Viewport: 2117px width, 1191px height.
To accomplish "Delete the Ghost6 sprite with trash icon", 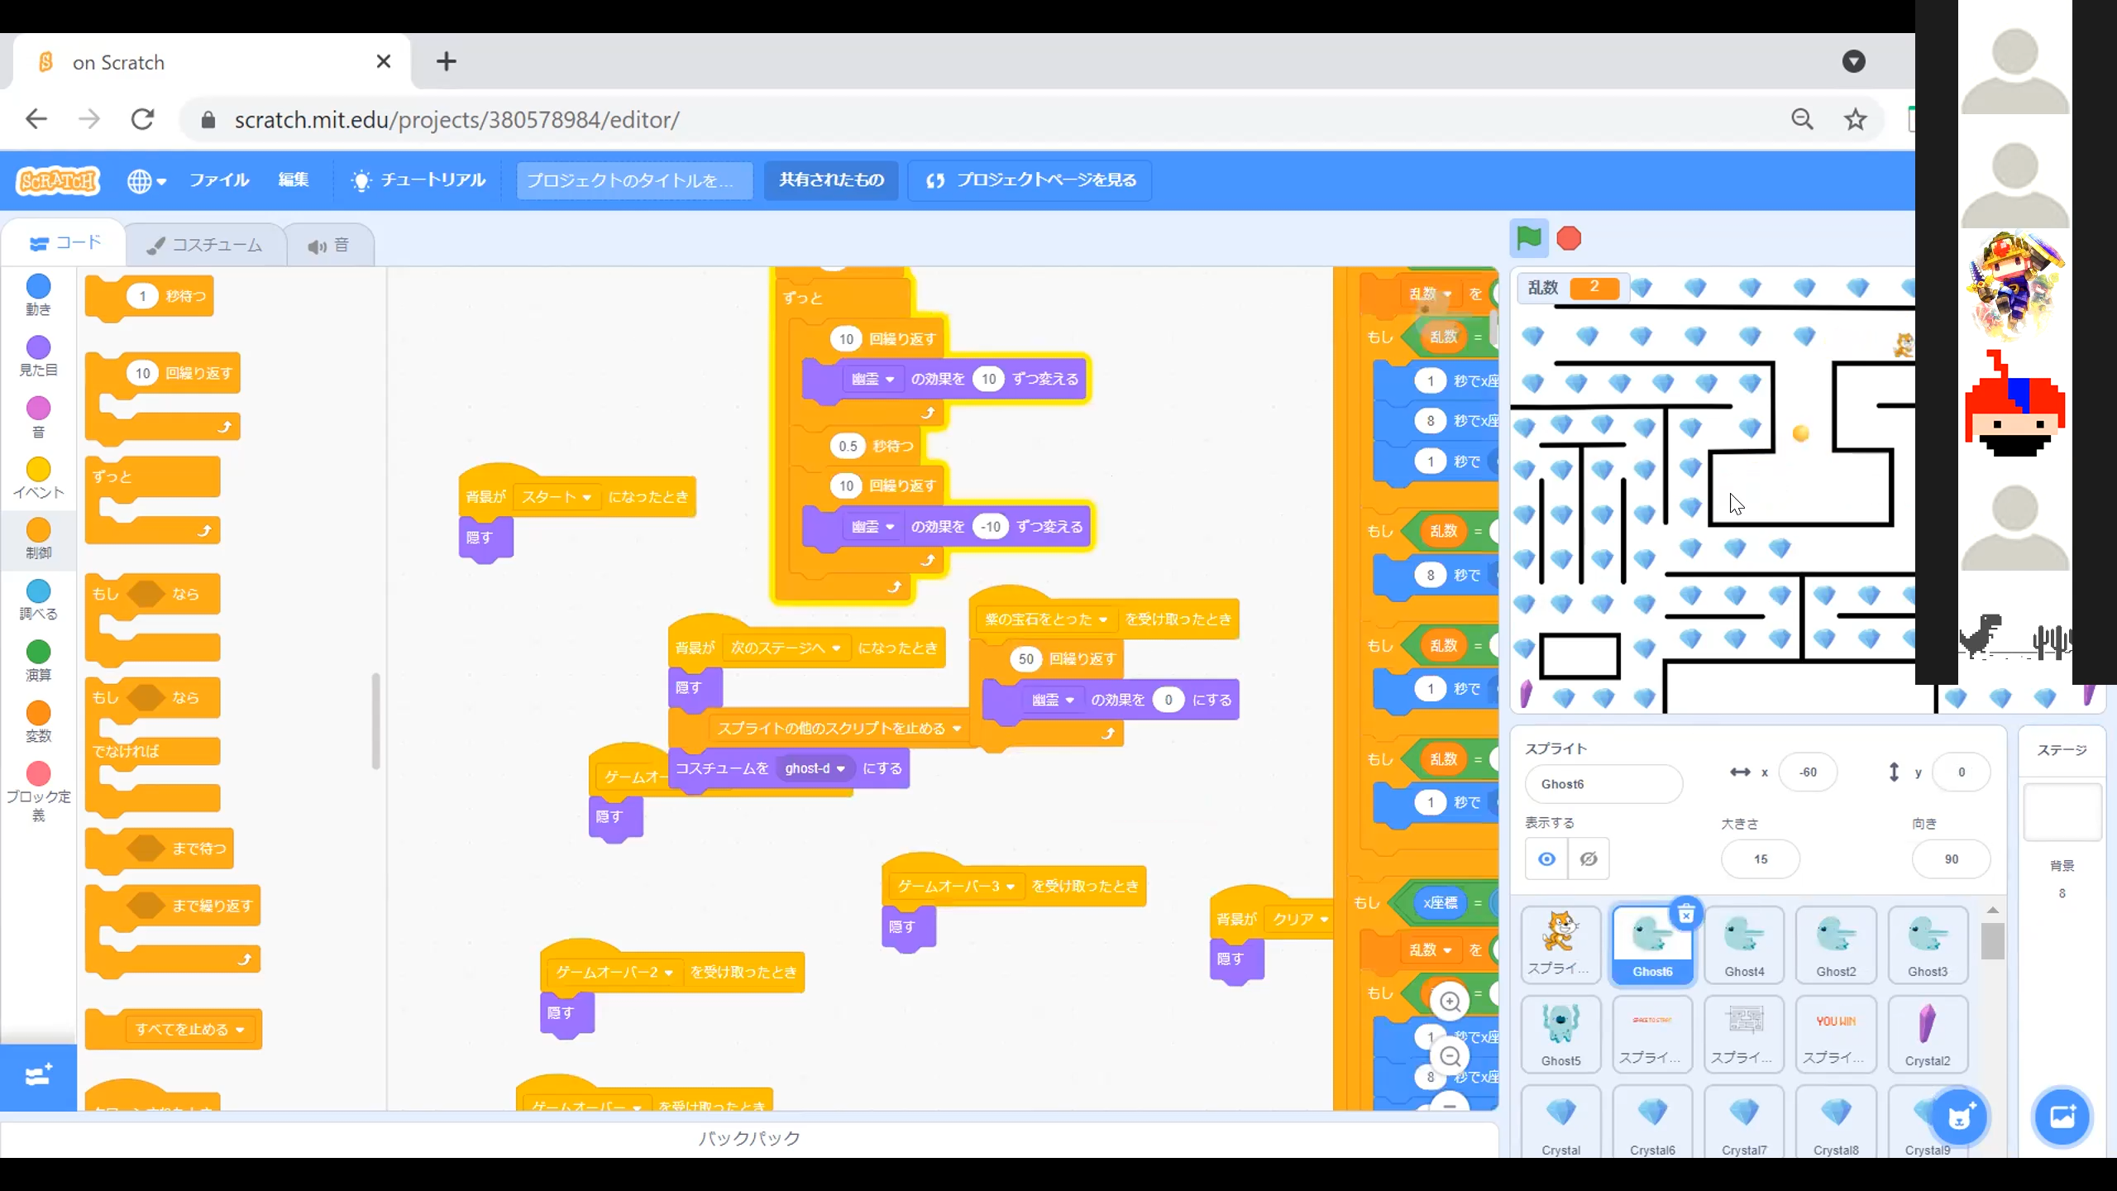I will coord(1685,915).
